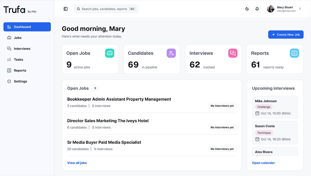Open Bookkeeper Admin Assistant Property Management job
The height and width of the screenshot is (176, 311).
coord(119,99)
